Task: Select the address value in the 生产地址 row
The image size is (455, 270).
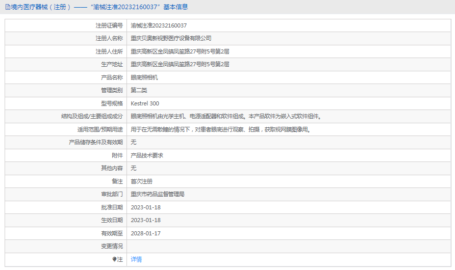Action: pyautogui.click(x=180, y=64)
